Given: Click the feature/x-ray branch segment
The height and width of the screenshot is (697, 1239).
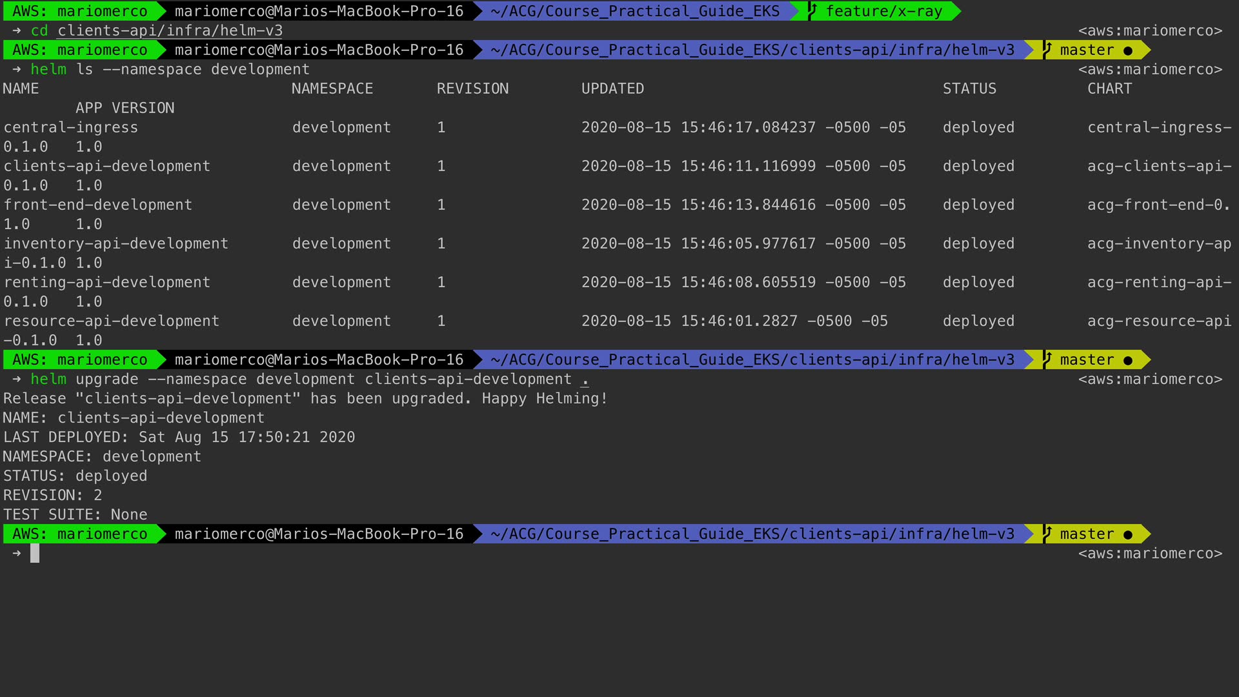Looking at the screenshot, I should tap(883, 11).
